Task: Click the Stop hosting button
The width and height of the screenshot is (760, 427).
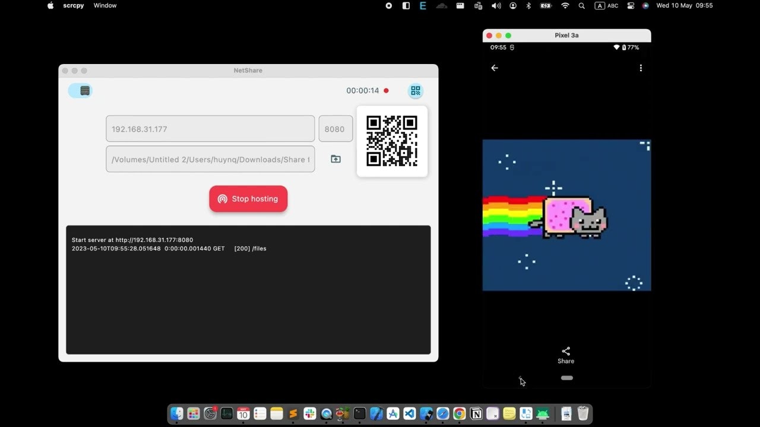Action: (x=248, y=199)
